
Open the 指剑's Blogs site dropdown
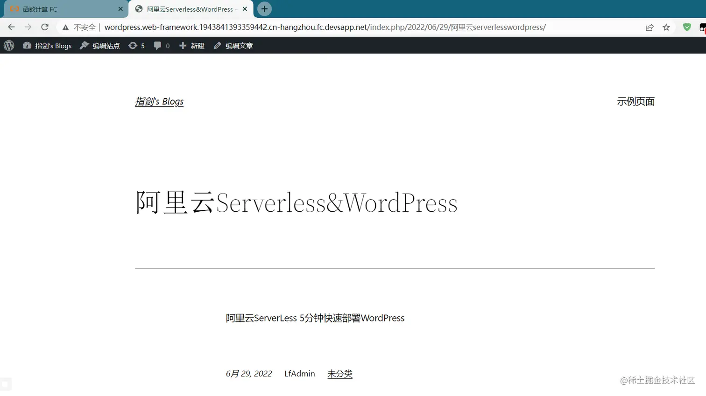[x=53, y=45]
